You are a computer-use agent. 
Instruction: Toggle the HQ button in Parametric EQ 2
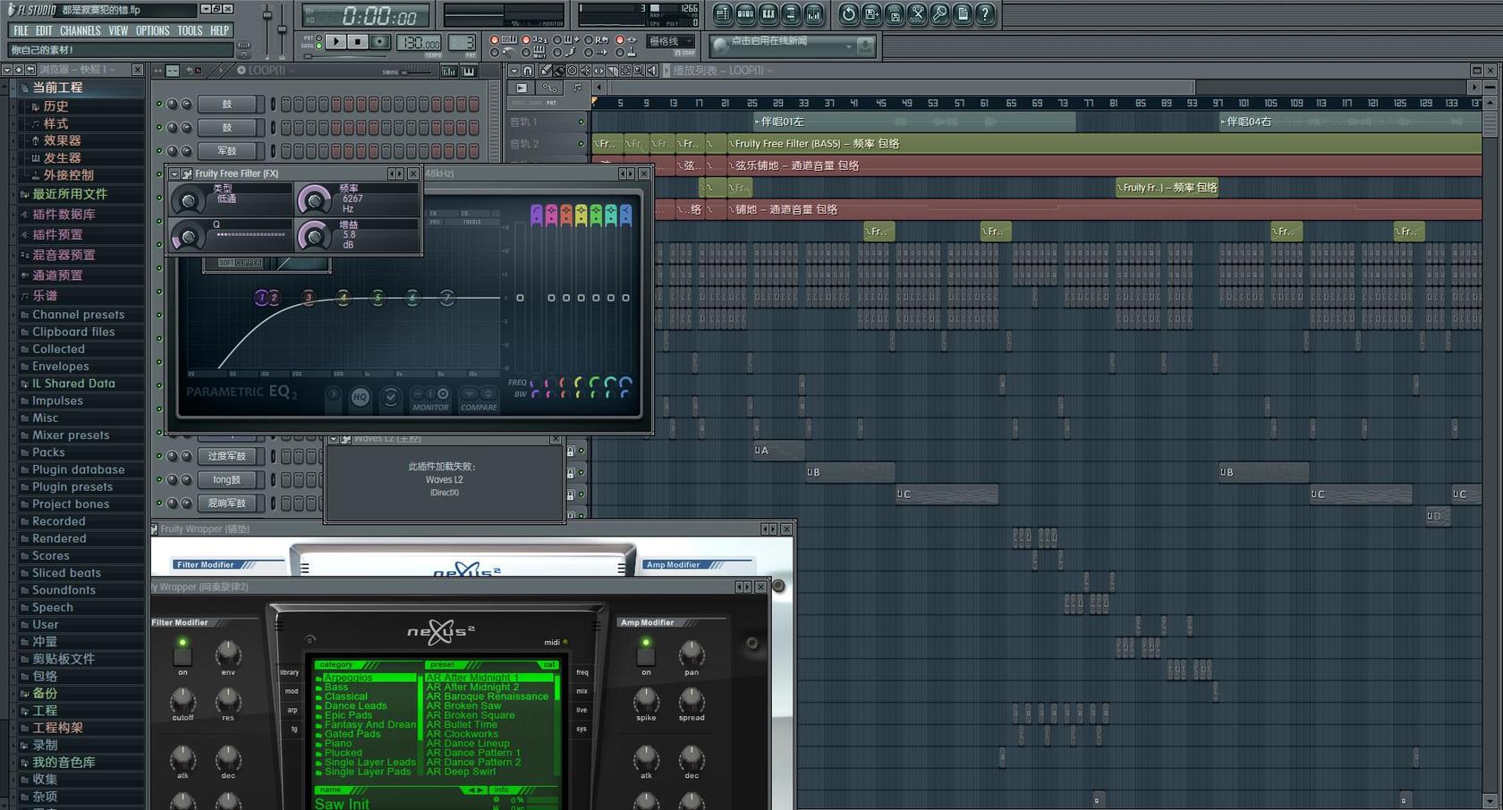point(360,396)
